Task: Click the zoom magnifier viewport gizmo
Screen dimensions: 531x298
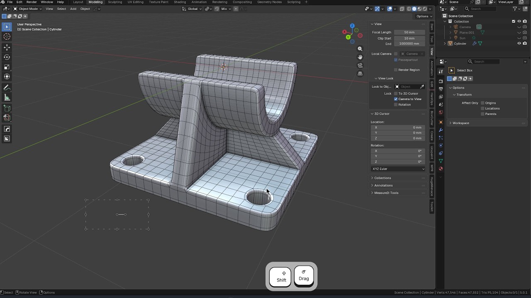Action: [x=360, y=49]
